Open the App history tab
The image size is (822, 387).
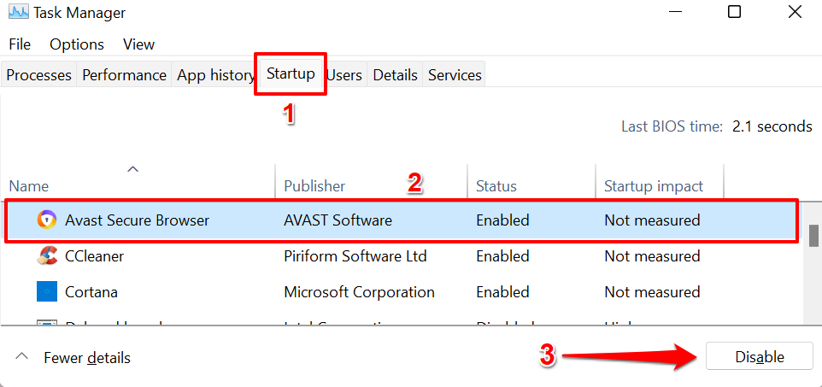pyautogui.click(x=214, y=75)
